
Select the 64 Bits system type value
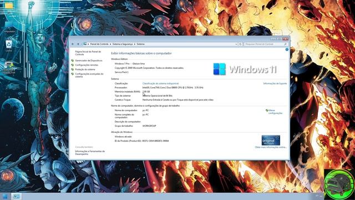pos(158,96)
